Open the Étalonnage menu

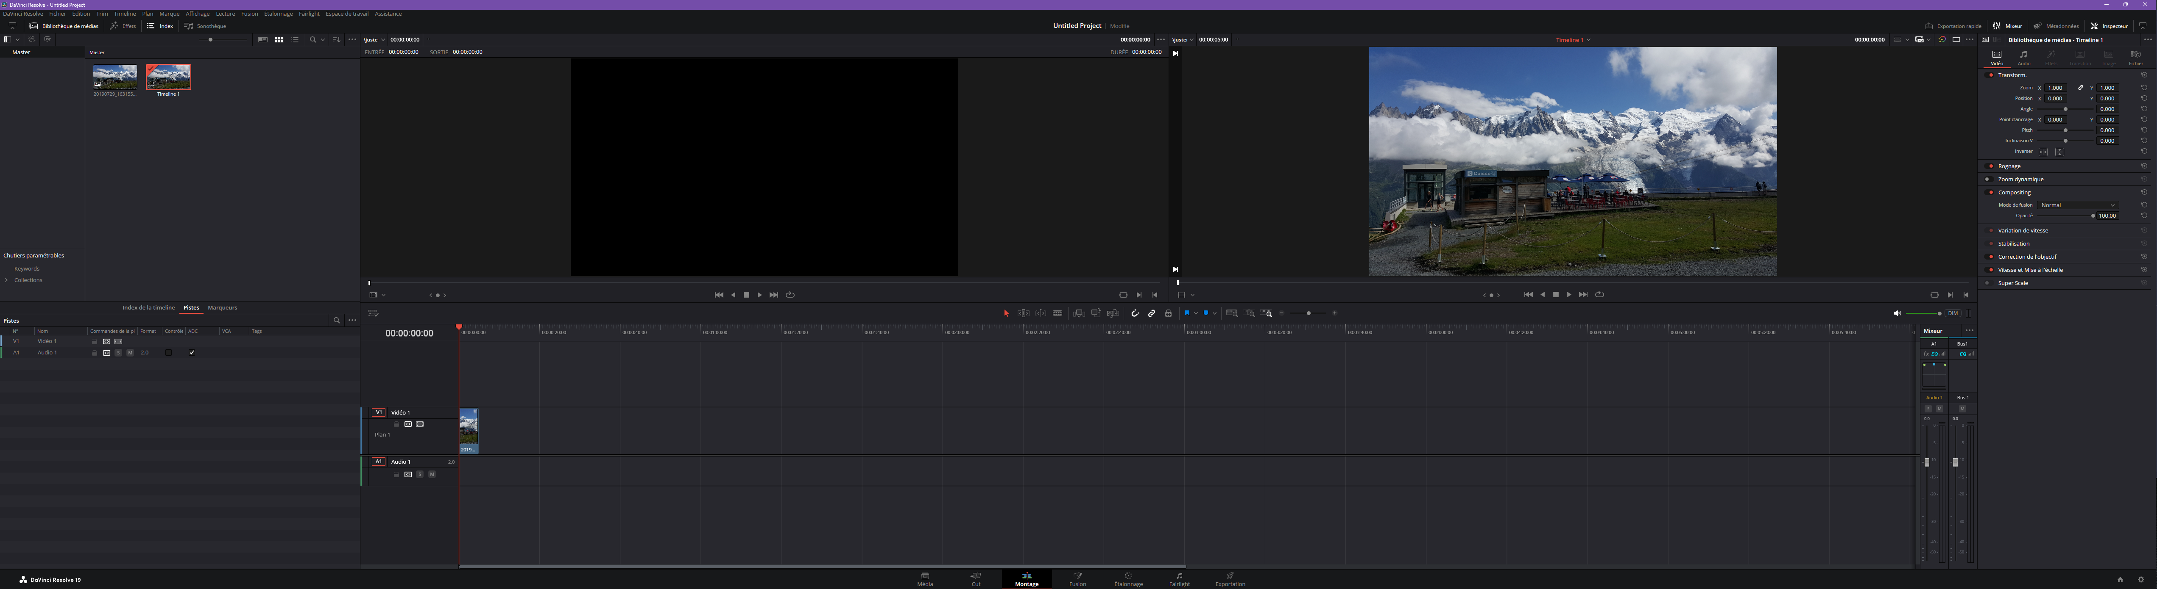click(278, 14)
